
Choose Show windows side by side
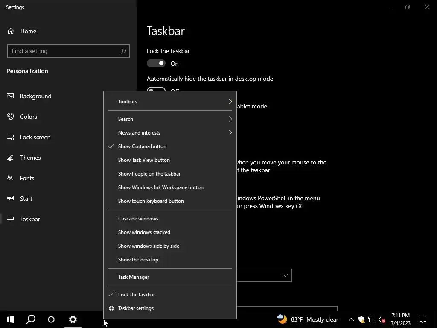170,246
